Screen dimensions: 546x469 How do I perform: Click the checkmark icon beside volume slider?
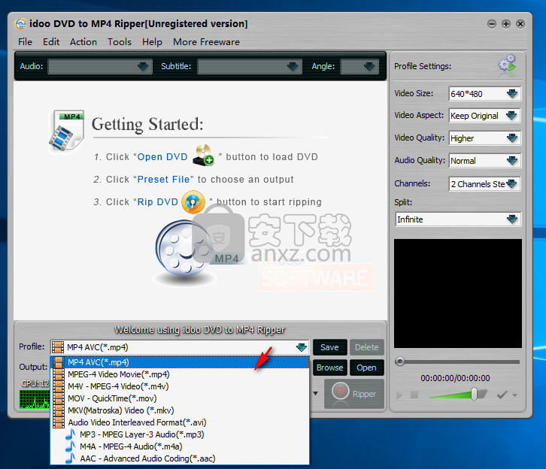point(502,395)
